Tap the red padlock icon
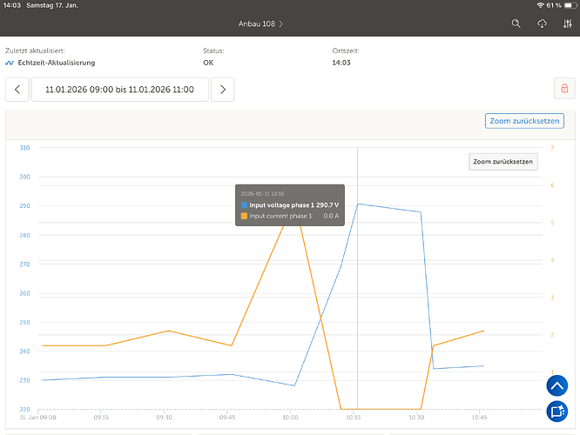The height and width of the screenshot is (435, 580). (563, 89)
